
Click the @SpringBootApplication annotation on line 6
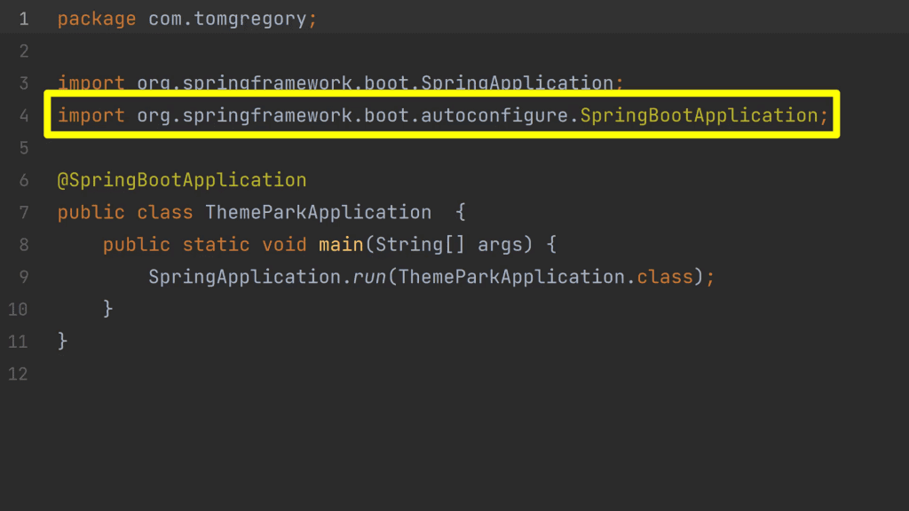tap(182, 180)
